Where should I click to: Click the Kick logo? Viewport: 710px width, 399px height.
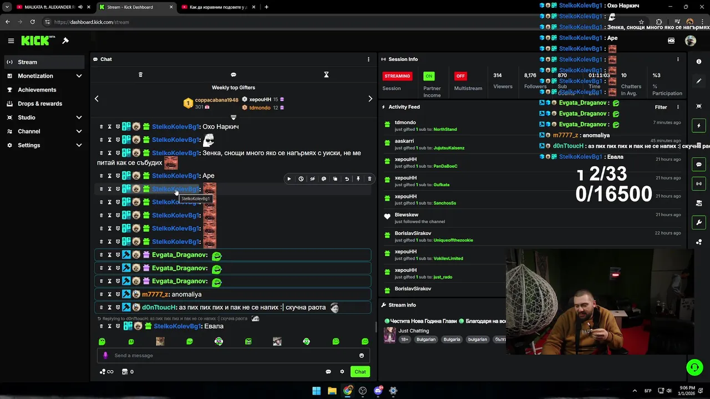click(38, 40)
